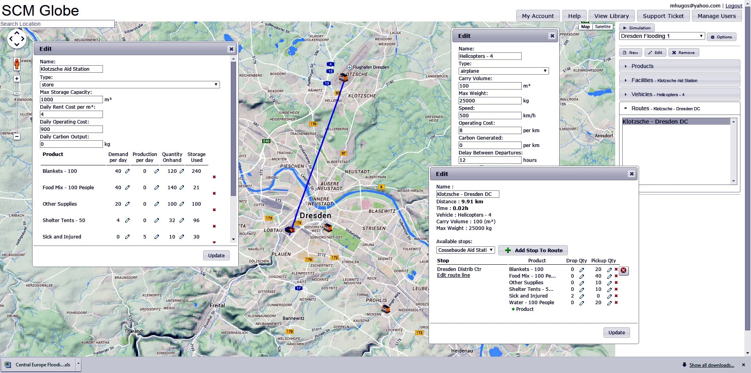Delete Food Mix product row in facility

[x=214, y=194]
